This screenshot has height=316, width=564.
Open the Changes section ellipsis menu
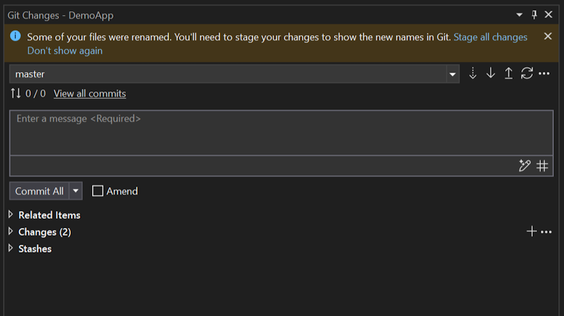tap(546, 232)
